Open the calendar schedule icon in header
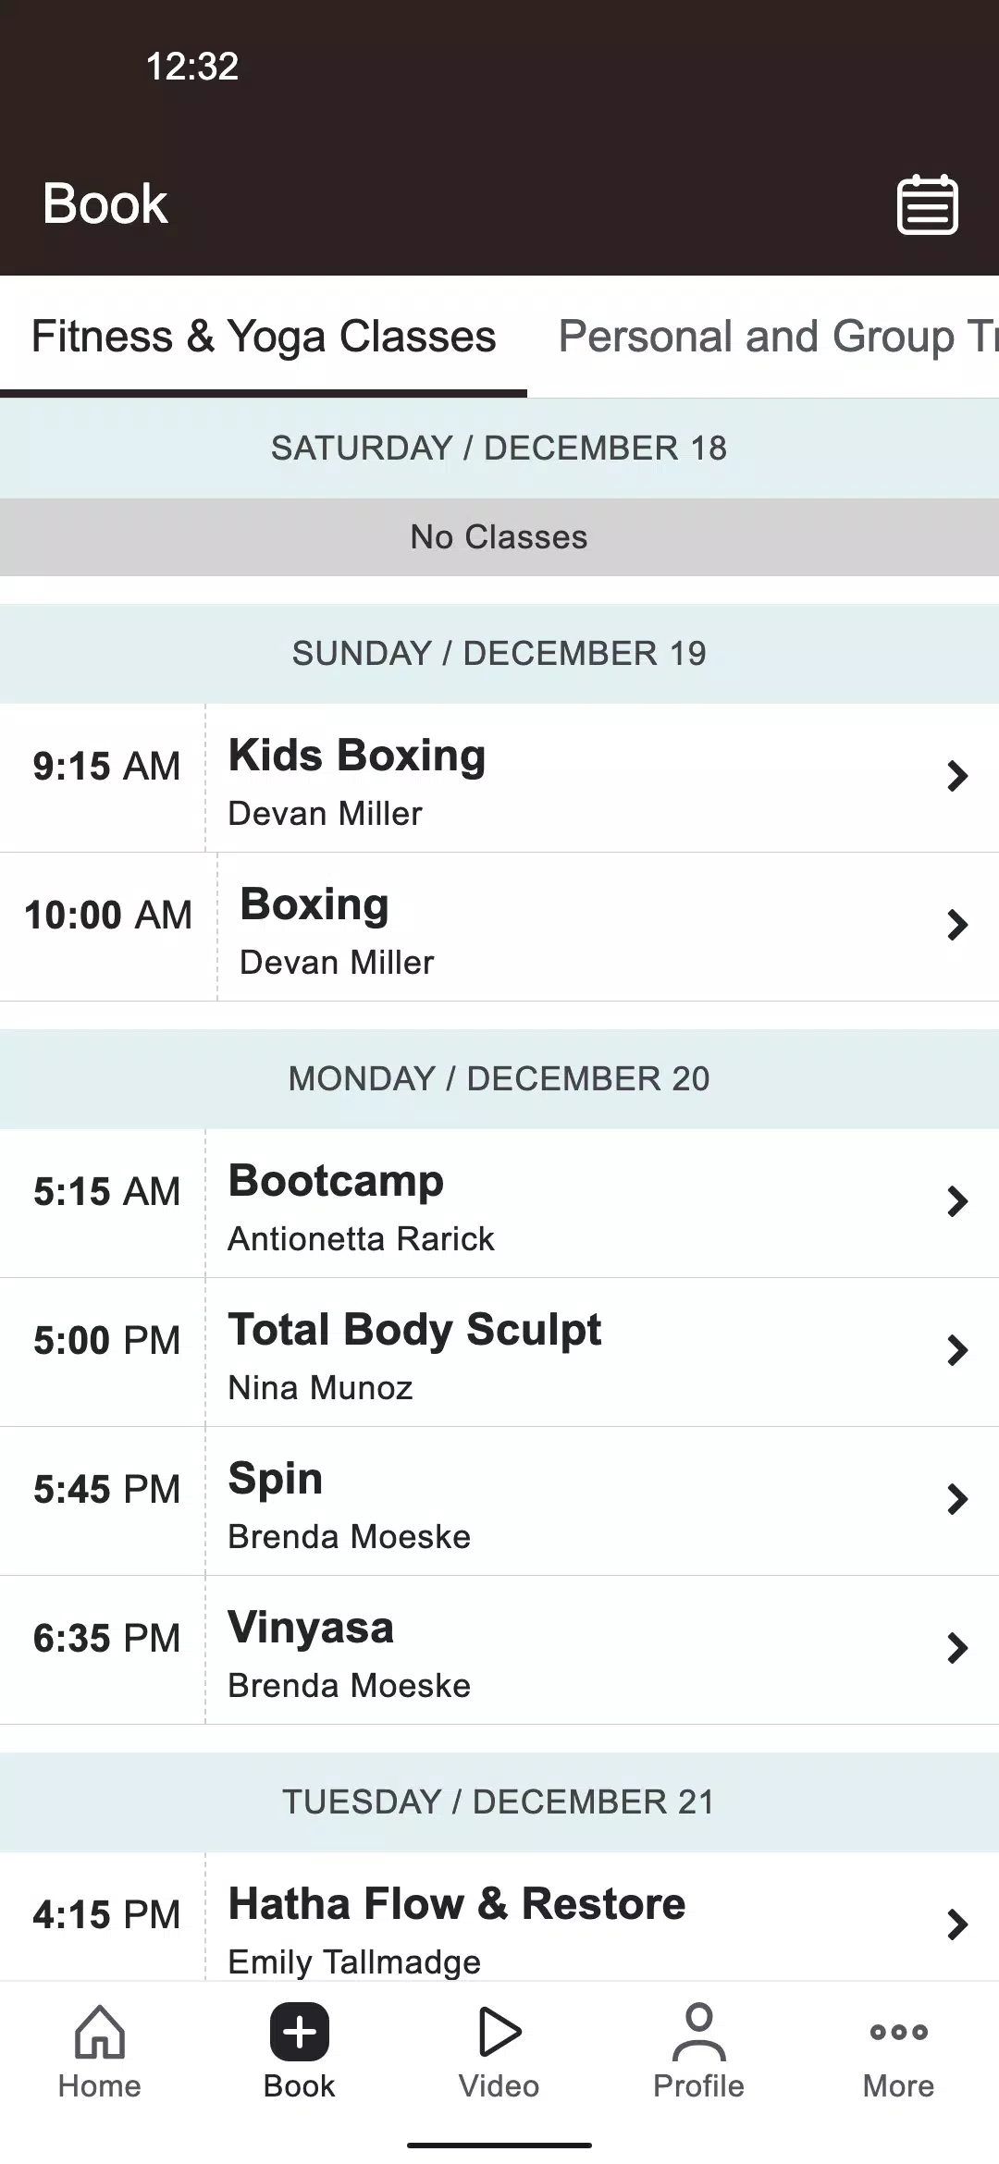 tap(928, 204)
